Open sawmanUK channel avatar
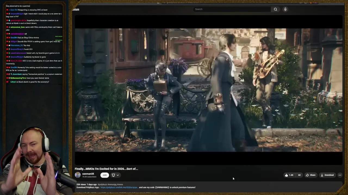The image size is (348, 195). click(x=78, y=175)
